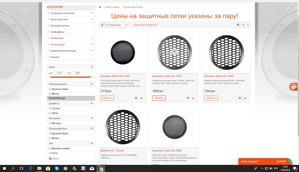Viewport: 299px width, 172px height.
Task: Check Мелкая ячейка type filter
Action: (50, 148)
